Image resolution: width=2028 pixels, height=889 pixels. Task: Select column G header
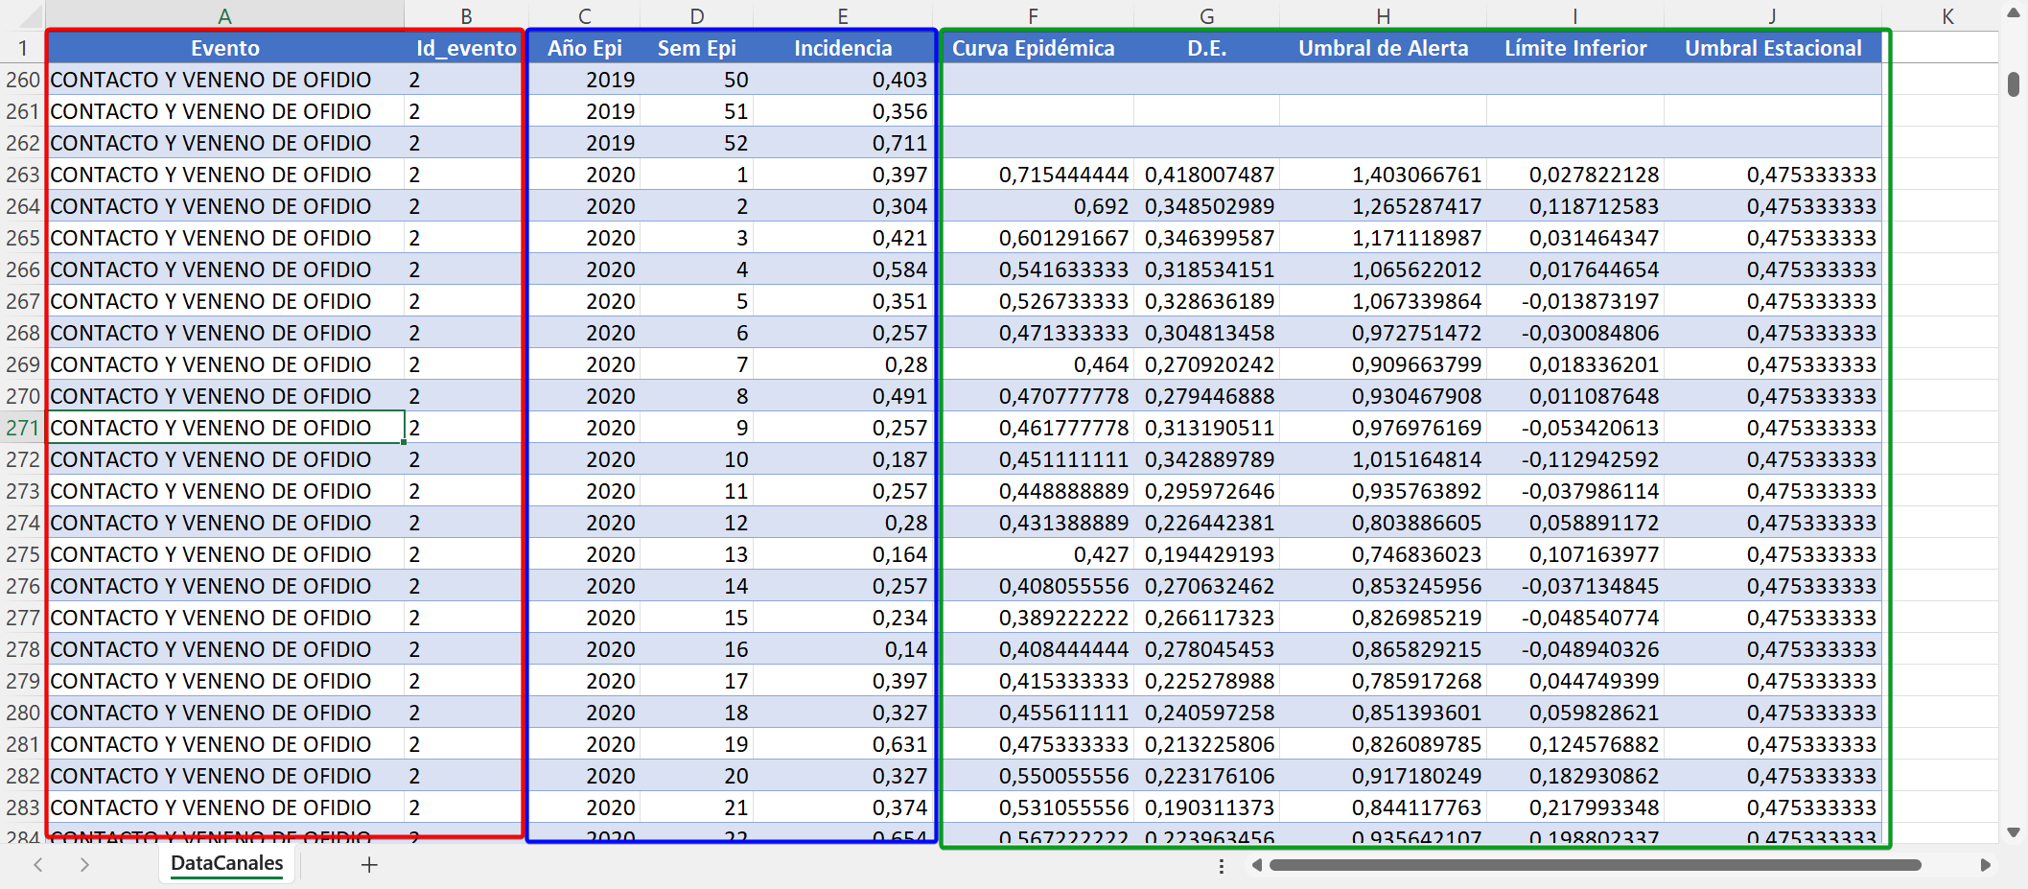(x=1206, y=15)
